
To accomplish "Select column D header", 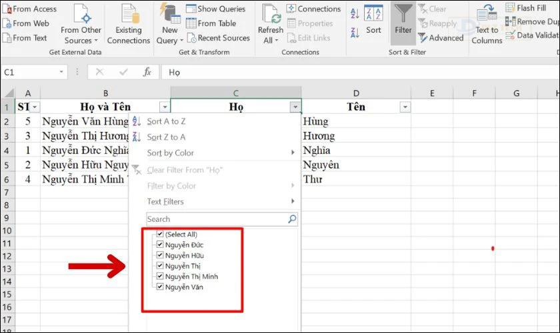I will coord(356,93).
